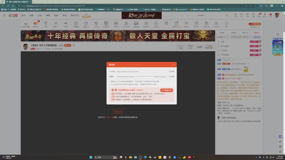
Task: Open the 数据中心 chart icon
Action: coord(56,23)
